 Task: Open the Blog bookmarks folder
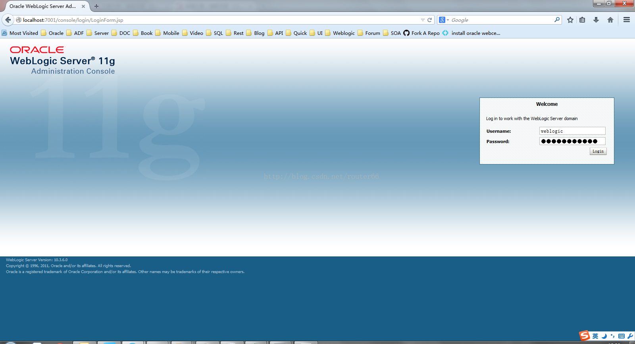tap(255, 33)
